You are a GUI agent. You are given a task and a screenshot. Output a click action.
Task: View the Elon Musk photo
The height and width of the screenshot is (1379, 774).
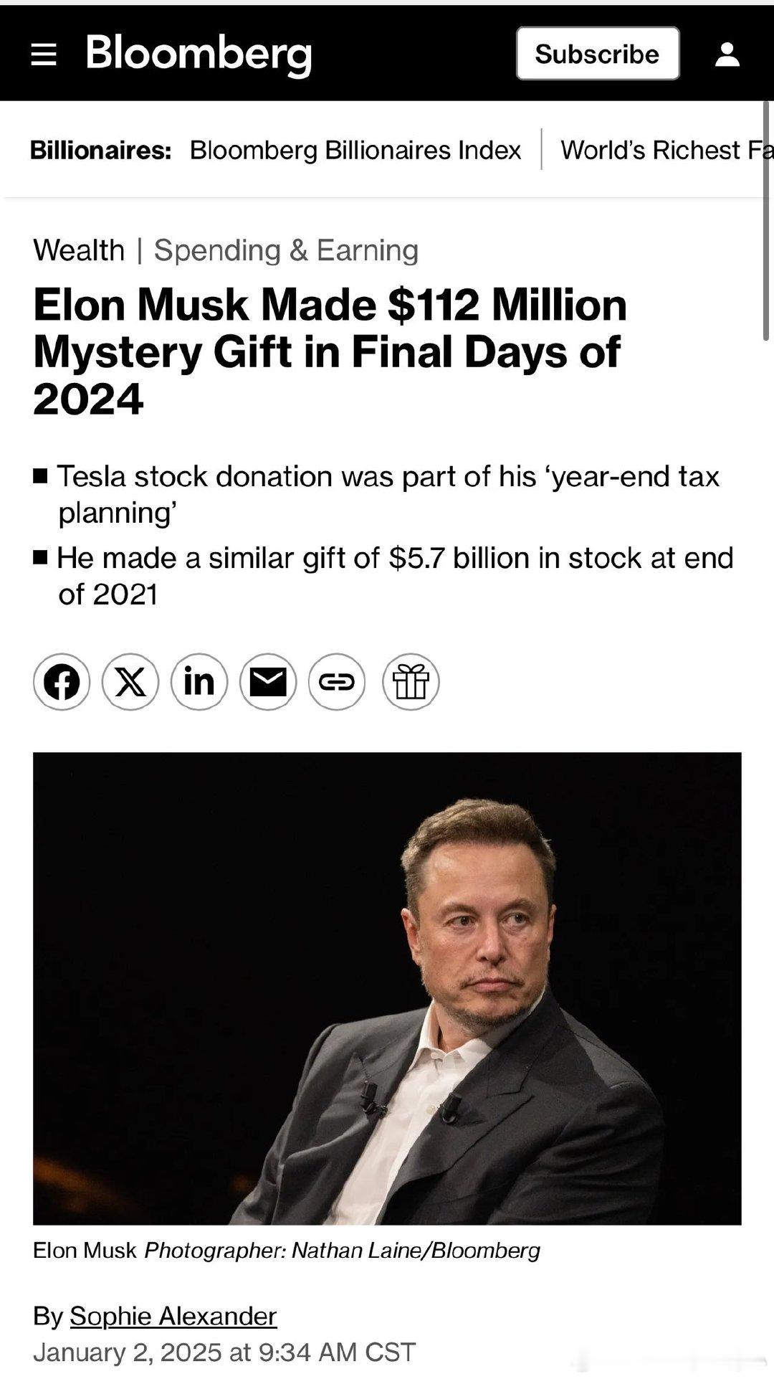pos(387,993)
